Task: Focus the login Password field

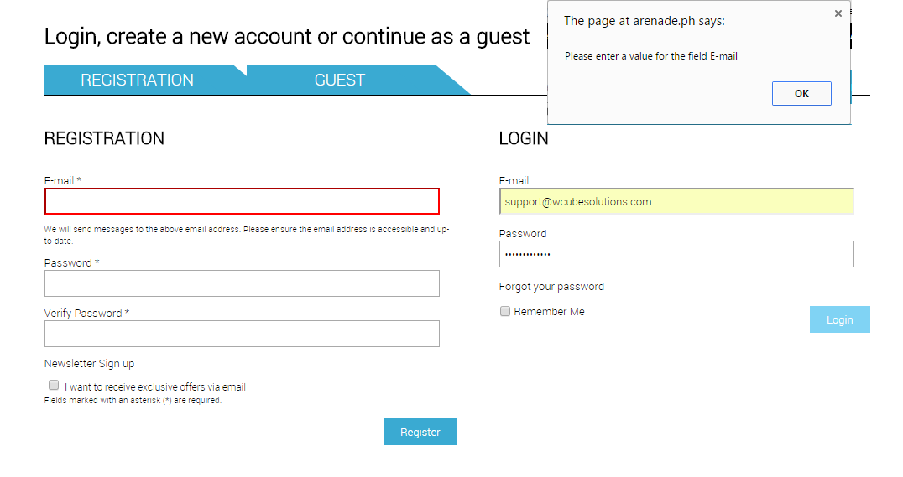Action: (676, 254)
